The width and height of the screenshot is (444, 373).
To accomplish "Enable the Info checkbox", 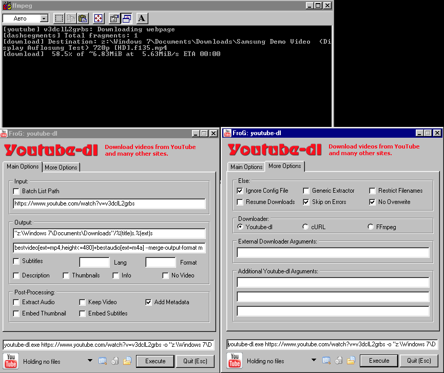I will click(115, 275).
